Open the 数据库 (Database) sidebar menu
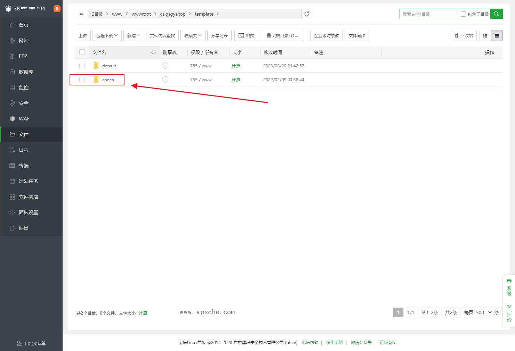This screenshot has width=515, height=351. click(x=26, y=72)
